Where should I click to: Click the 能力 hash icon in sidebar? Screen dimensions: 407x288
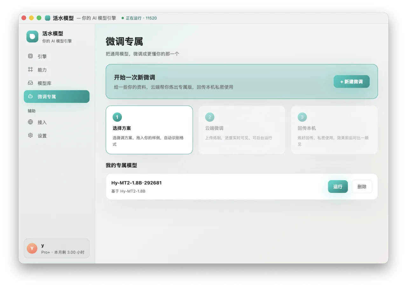[30, 69]
